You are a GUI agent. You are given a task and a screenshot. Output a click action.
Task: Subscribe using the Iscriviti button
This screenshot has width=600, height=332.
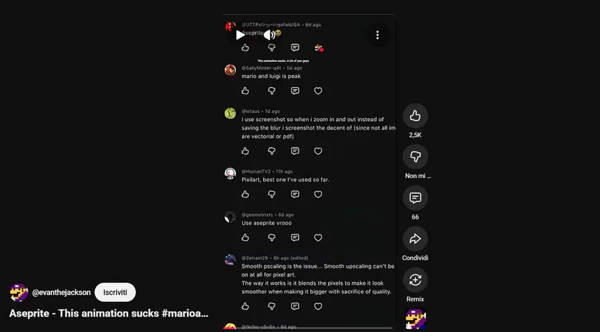(115, 292)
